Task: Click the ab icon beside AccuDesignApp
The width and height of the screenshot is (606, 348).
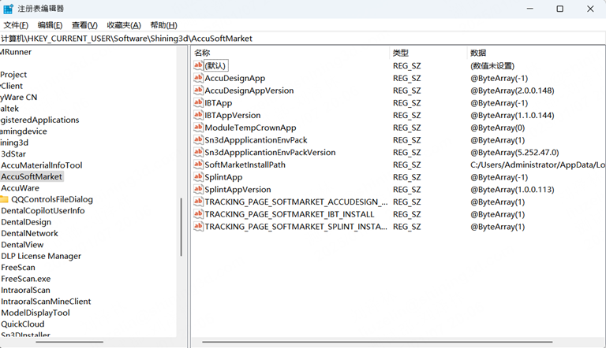Action: coord(198,77)
